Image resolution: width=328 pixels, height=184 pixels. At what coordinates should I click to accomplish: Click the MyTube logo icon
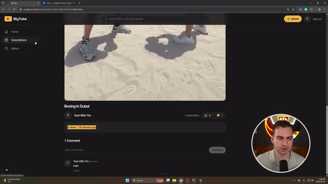coord(8,19)
